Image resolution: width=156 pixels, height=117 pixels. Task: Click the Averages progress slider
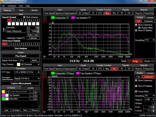point(8,79)
